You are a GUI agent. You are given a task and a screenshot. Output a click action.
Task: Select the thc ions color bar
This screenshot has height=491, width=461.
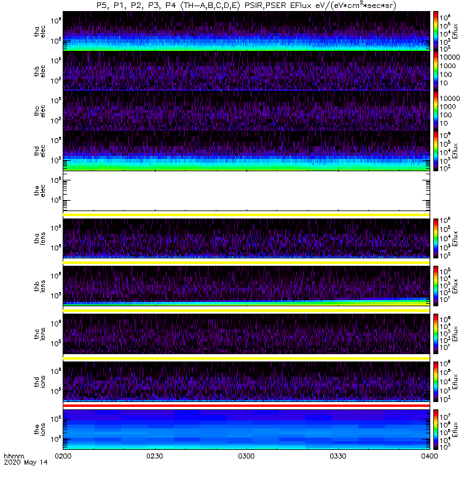[x=436, y=334]
